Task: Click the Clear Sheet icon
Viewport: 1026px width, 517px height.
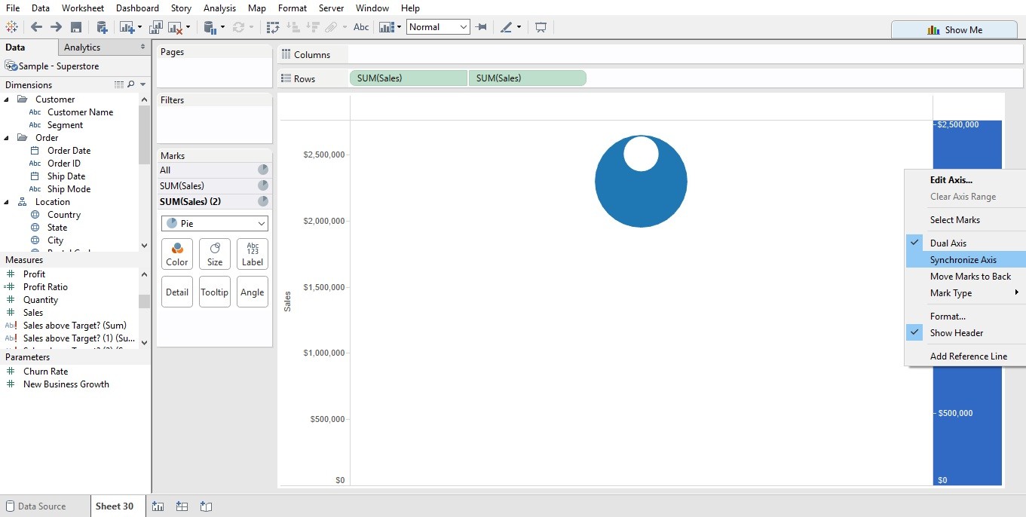Action: [176, 27]
